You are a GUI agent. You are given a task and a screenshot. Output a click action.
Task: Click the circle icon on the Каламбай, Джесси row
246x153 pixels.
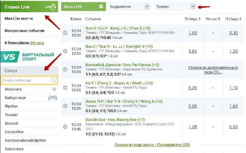click(x=65, y=69)
